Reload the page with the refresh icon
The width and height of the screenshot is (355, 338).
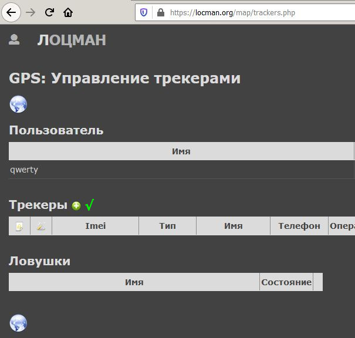click(x=49, y=12)
